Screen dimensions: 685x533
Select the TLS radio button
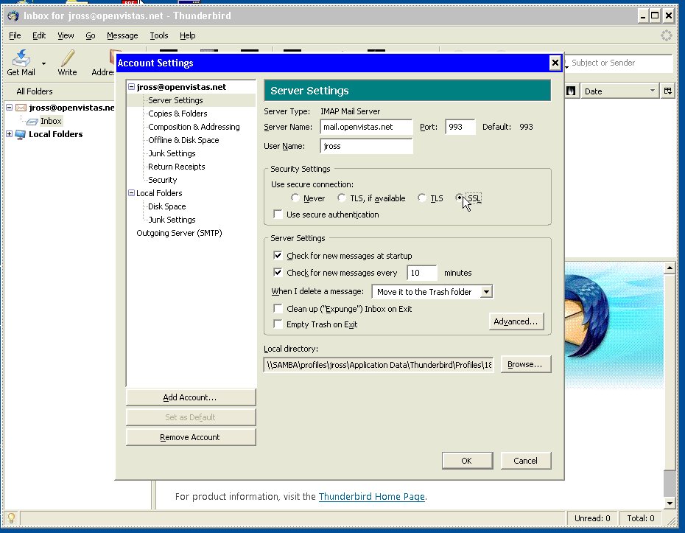tap(421, 198)
